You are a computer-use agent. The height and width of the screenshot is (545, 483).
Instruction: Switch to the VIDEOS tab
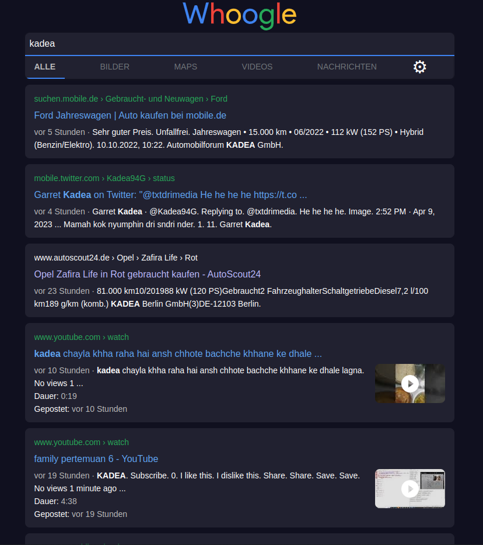pyautogui.click(x=257, y=67)
